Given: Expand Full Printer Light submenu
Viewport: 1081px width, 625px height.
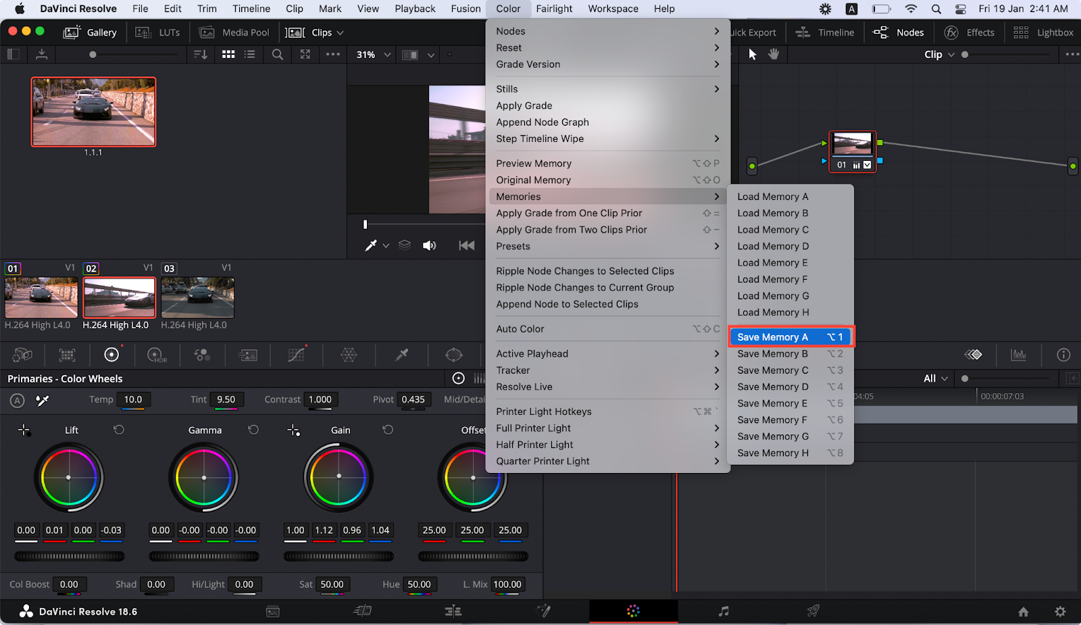Looking at the screenshot, I should click(x=607, y=428).
